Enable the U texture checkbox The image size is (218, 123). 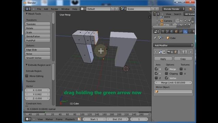pos(181,69)
